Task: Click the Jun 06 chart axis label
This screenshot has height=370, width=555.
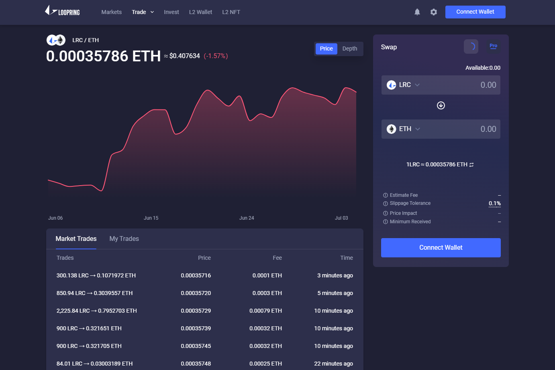Action: (x=55, y=218)
